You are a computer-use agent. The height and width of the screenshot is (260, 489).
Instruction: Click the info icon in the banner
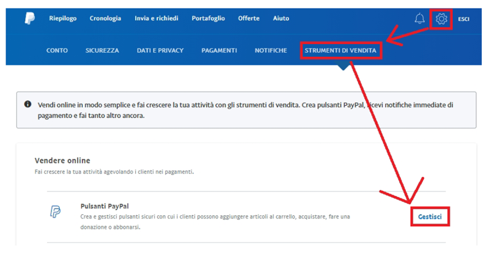[28, 104]
